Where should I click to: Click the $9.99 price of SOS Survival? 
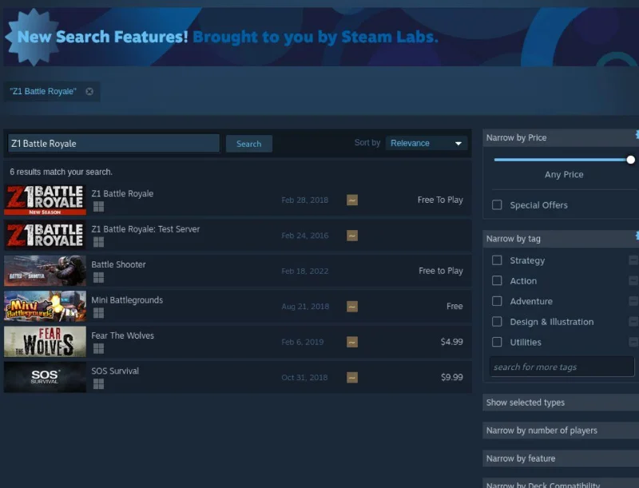(451, 377)
